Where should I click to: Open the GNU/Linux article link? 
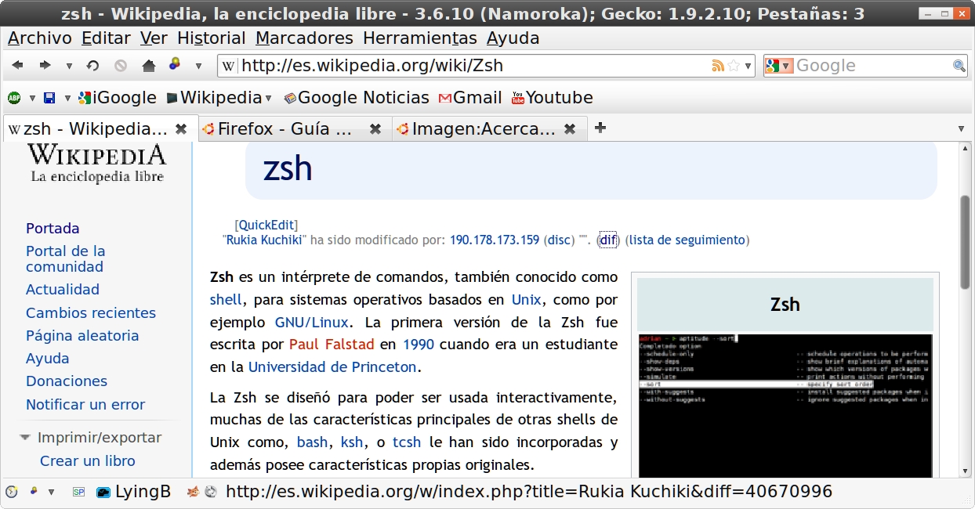313,322
